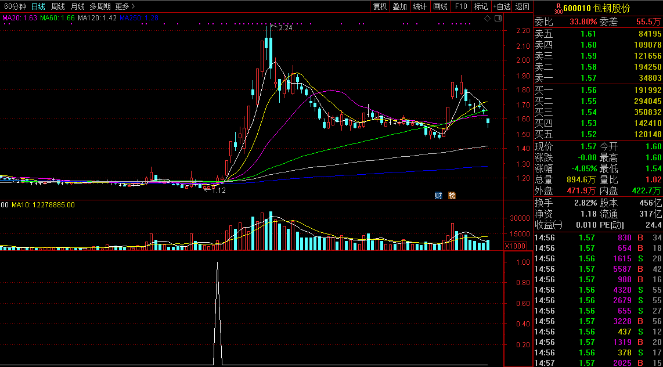Image resolution: width=663 pixels, height=367 pixels.
Task: Click the 买四 bid row at 1.53
Action: click(598, 124)
